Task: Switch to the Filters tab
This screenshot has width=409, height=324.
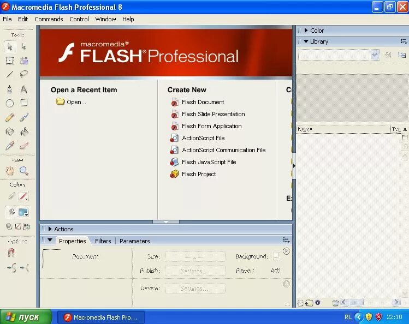Action: pos(103,241)
